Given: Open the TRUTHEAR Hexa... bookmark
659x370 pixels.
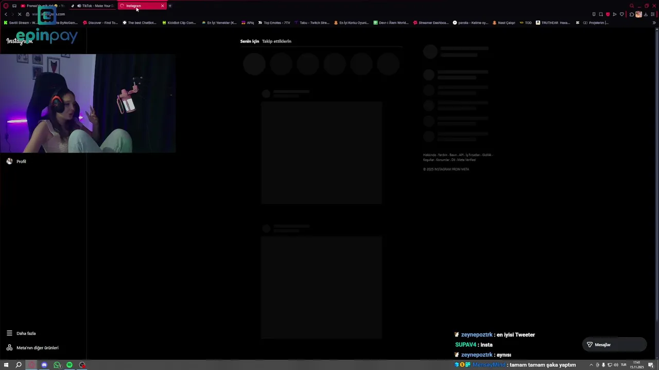Looking at the screenshot, I should coord(553,23).
